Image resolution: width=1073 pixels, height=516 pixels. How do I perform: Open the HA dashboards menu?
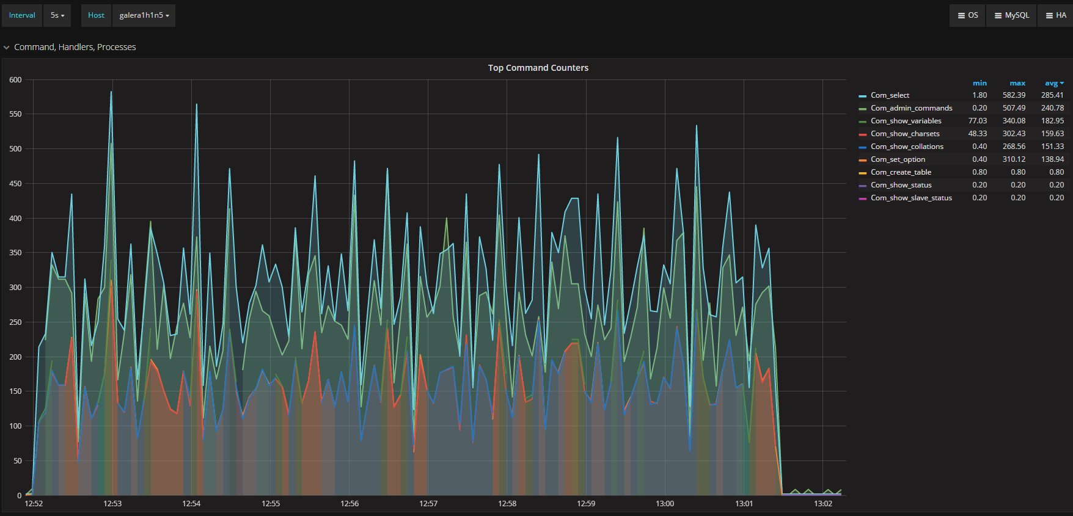click(1055, 15)
